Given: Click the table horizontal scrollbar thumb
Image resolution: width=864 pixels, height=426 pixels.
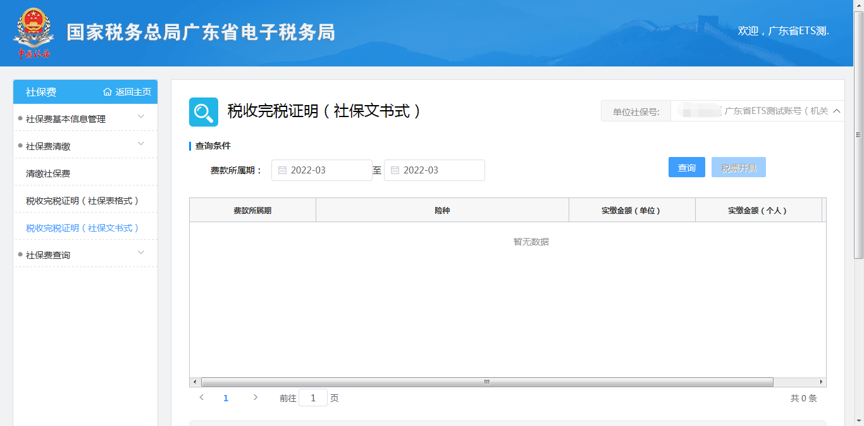Looking at the screenshot, I should pos(487,382).
